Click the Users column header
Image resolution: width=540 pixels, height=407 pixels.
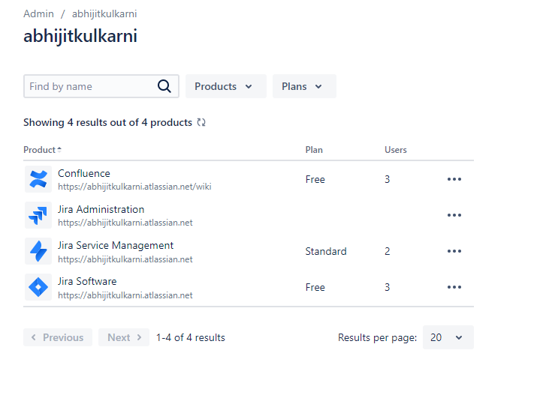click(x=396, y=150)
